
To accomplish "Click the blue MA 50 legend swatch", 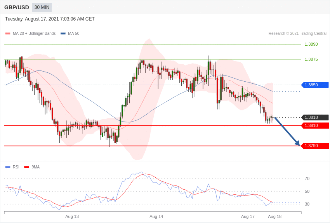I will coord(63,33).
